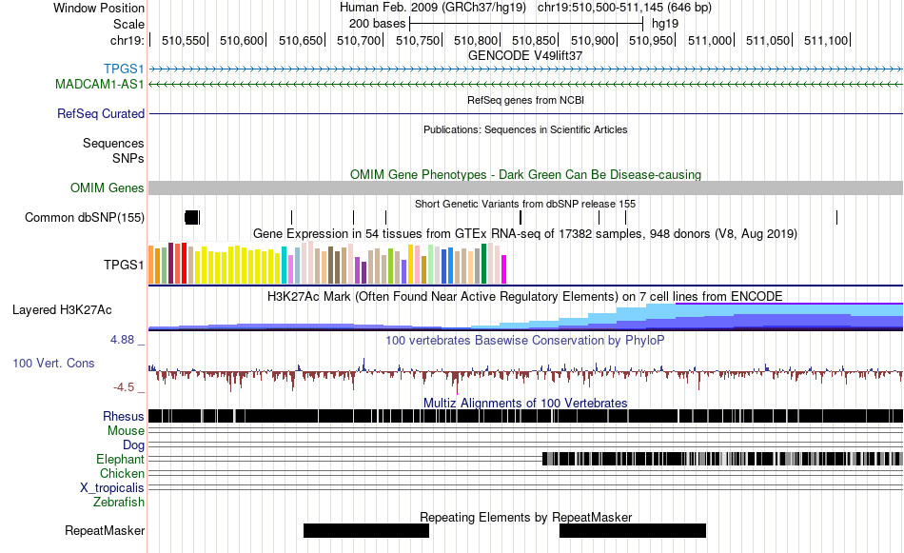The width and height of the screenshot is (904, 553).
Task: Click the gray OMIM Genes bar
Action: click(x=526, y=188)
